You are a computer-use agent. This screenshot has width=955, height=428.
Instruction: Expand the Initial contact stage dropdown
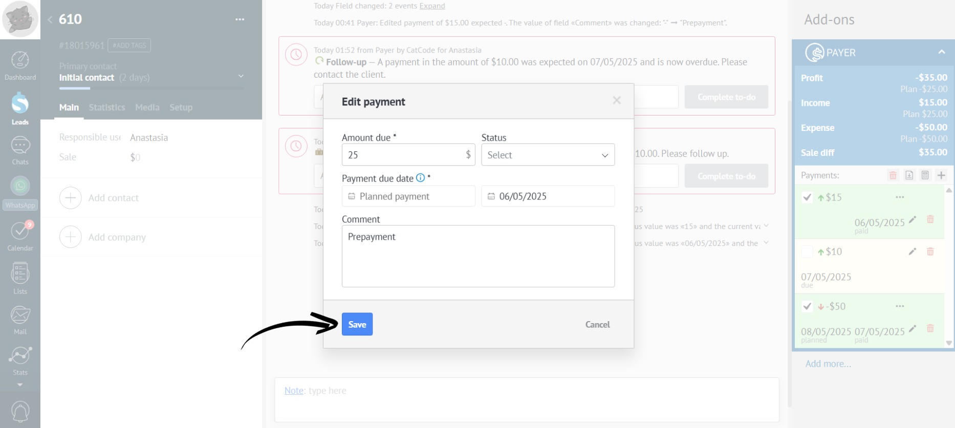[x=241, y=77]
